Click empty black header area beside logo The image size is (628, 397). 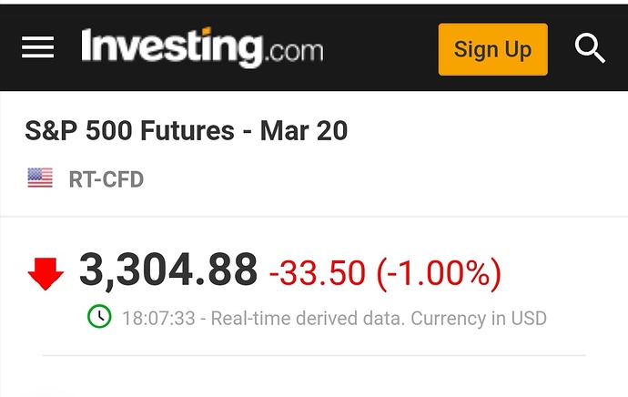(x=380, y=48)
